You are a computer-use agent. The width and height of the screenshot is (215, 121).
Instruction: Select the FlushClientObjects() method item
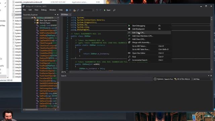pyautogui.click(x=48, y=76)
